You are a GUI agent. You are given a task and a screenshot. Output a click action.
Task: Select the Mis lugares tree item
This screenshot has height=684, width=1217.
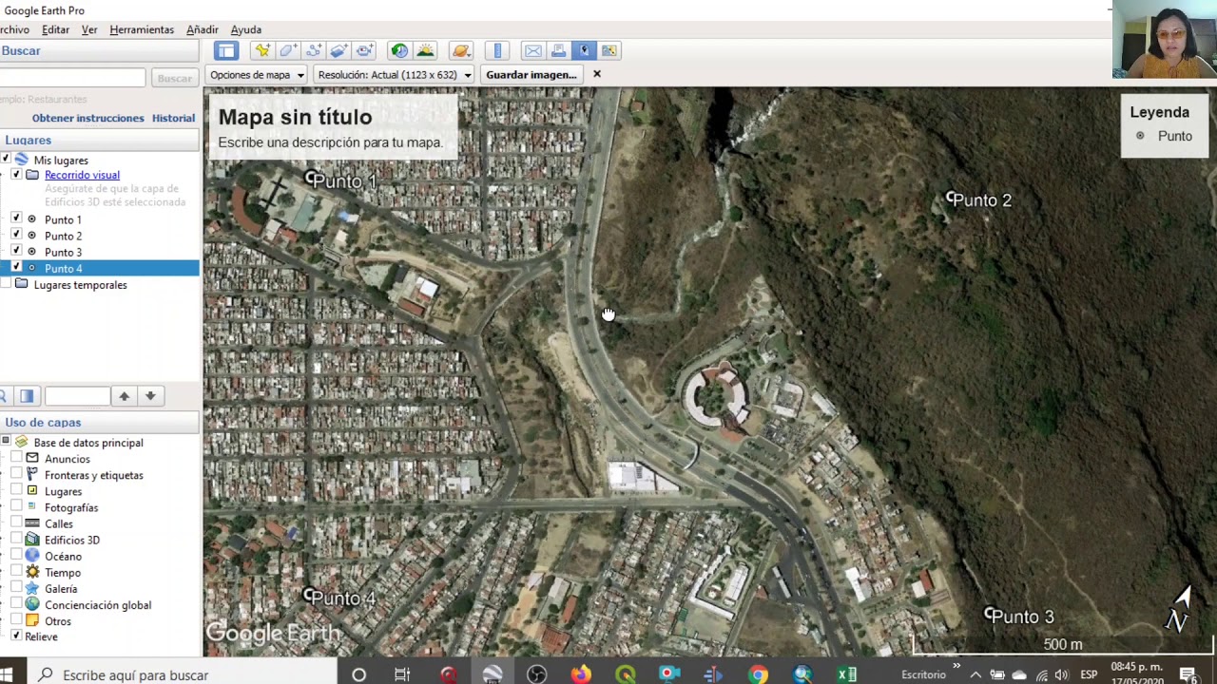[x=61, y=161]
